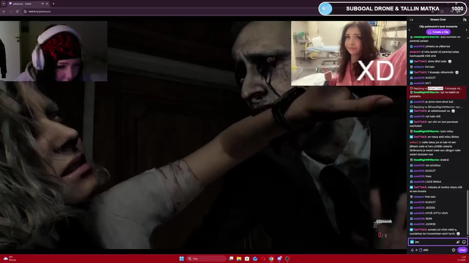Click username on 'JESSSS' message
469x263 pixels.
coord(418,207)
